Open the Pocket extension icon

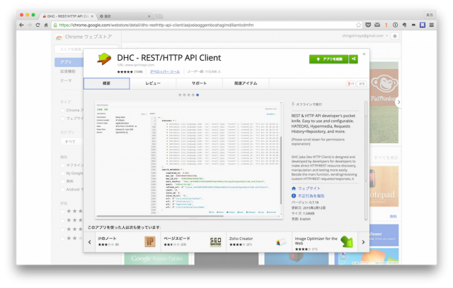click(x=368, y=25)
